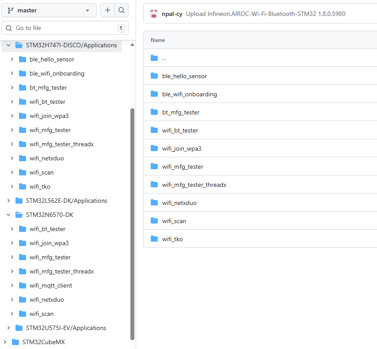Collapse the STM32N6570-DK tree folder

(8, 215)
